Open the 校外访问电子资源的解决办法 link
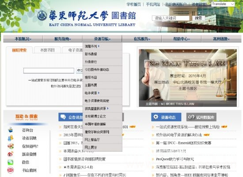This screenshot has height=177, width=243. pos(179,135)
